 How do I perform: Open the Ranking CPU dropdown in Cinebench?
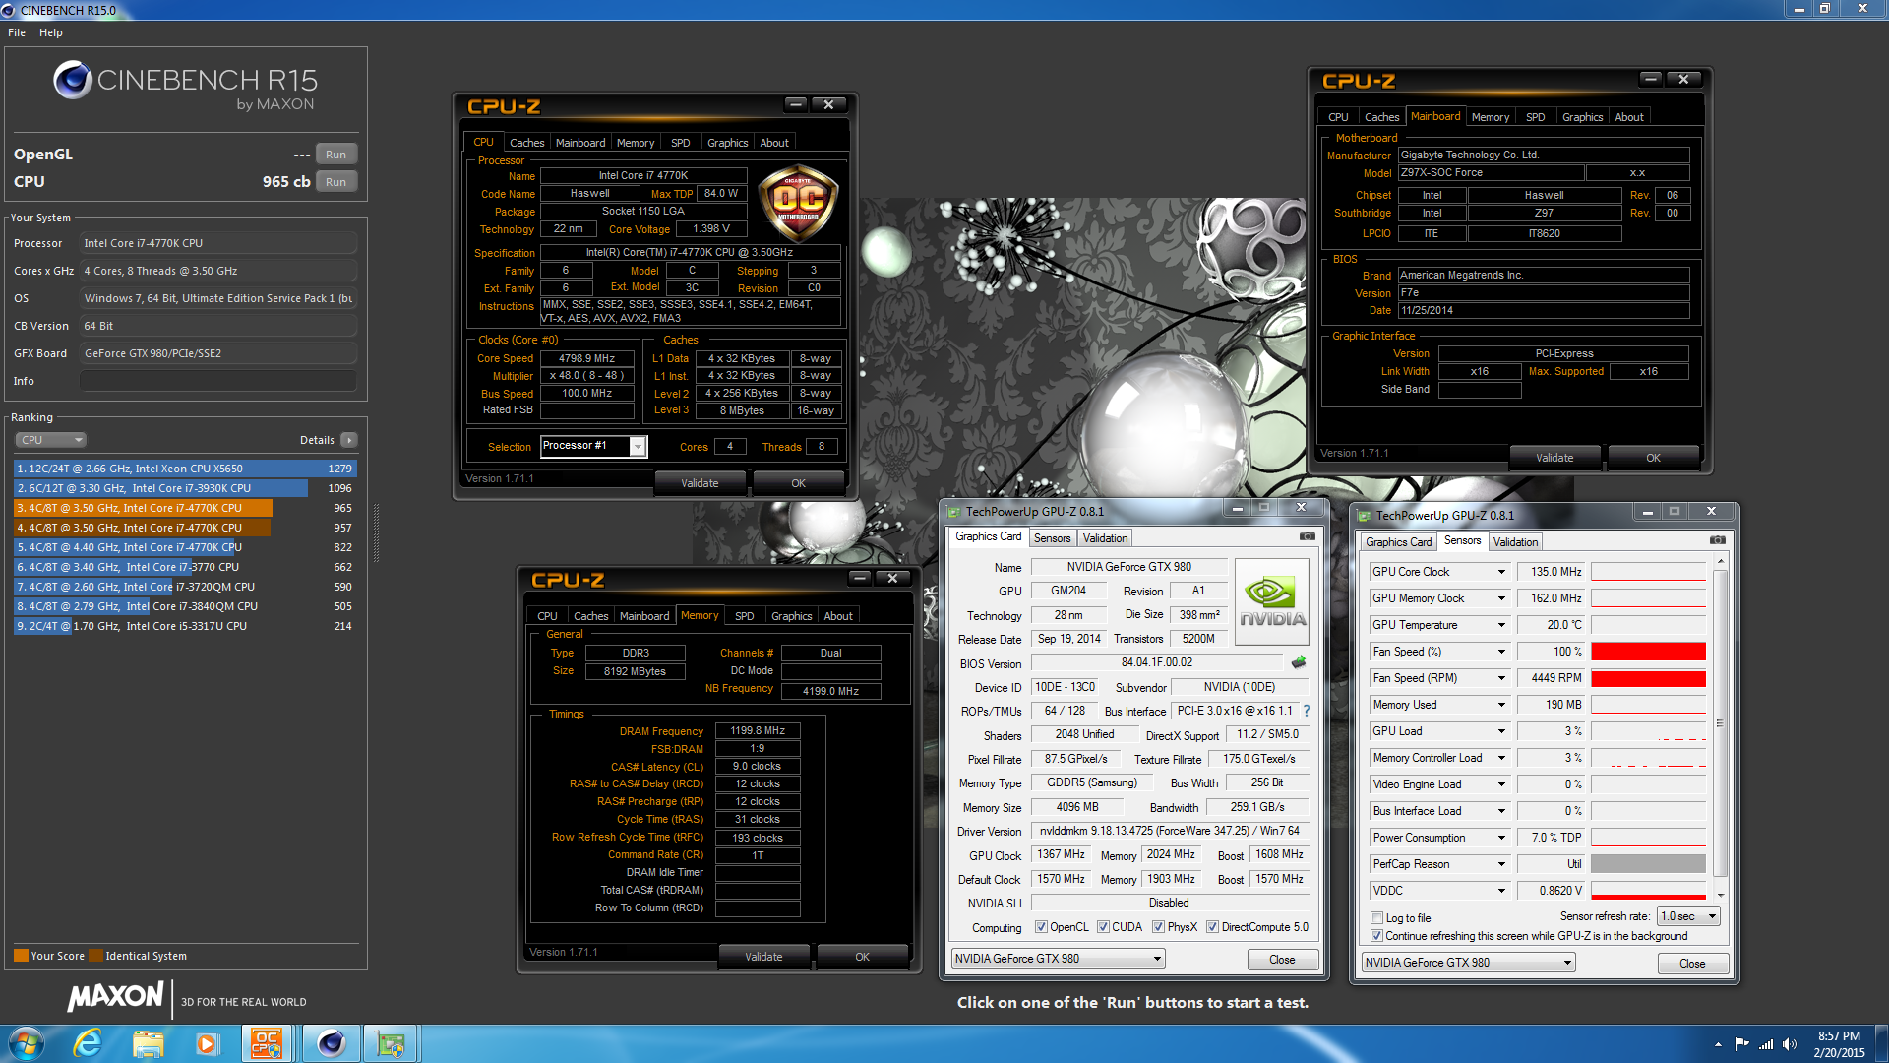point(50,440)
